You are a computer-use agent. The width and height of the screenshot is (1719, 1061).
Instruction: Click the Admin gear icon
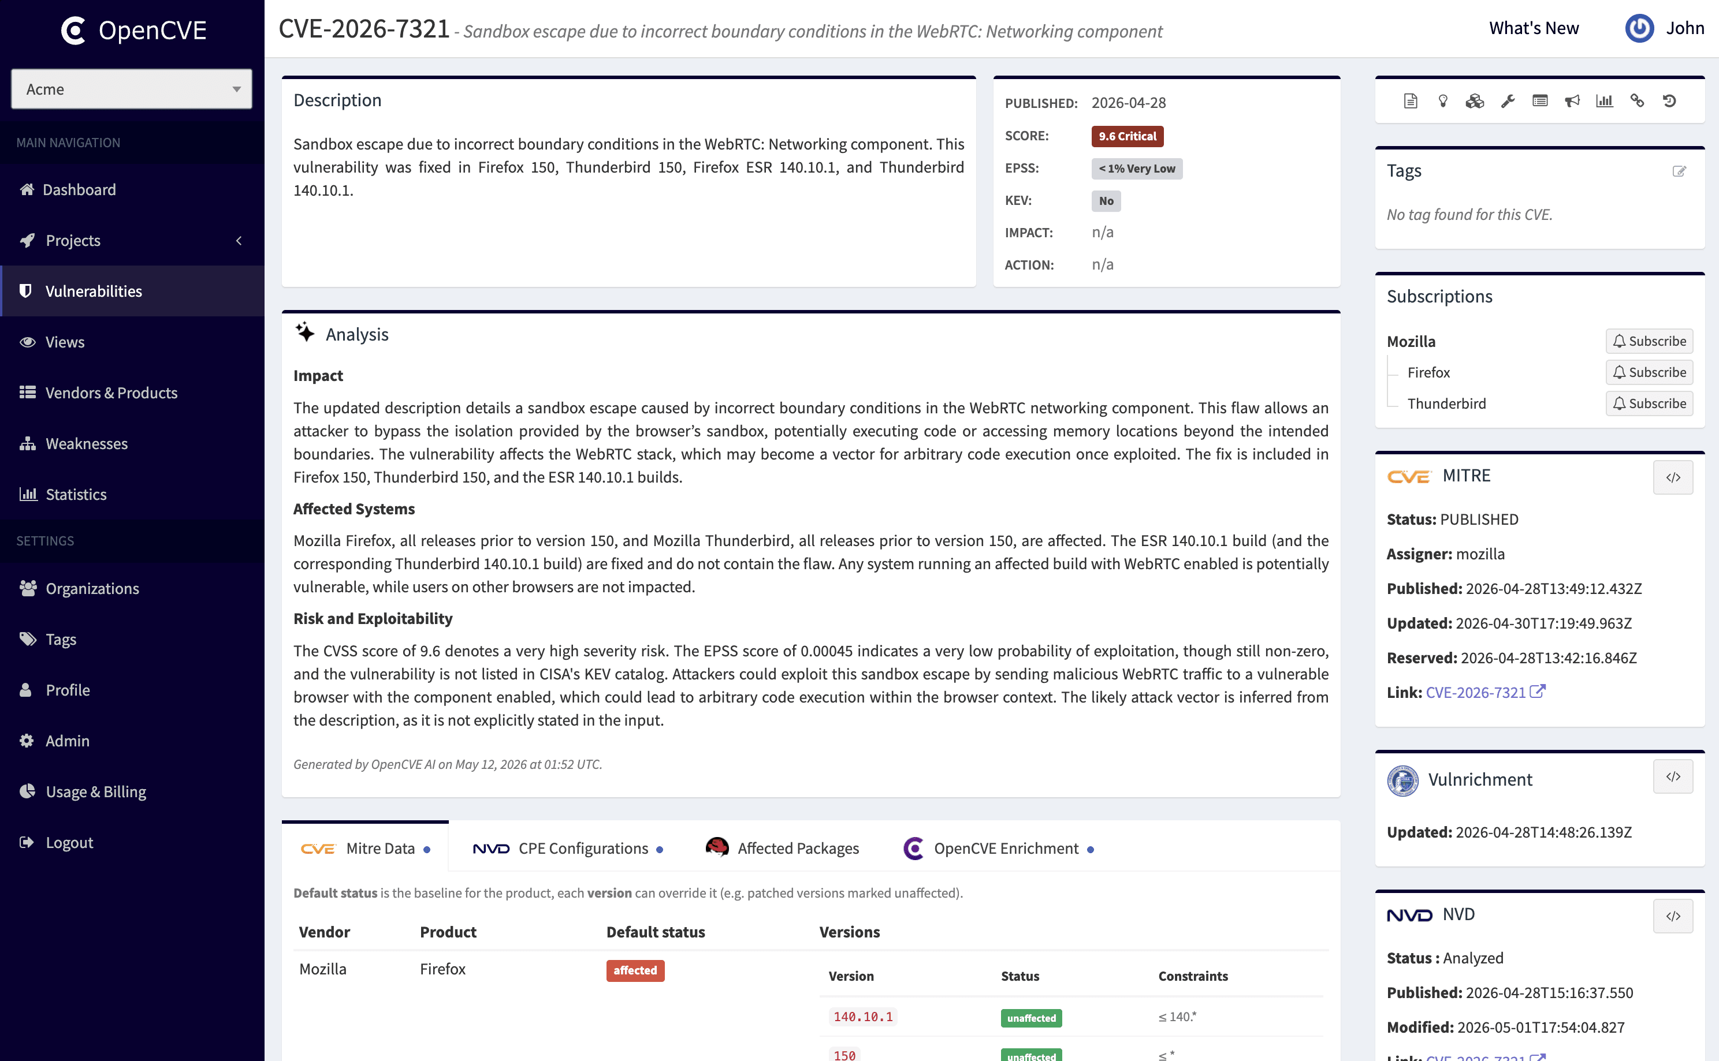pos(27,740)
